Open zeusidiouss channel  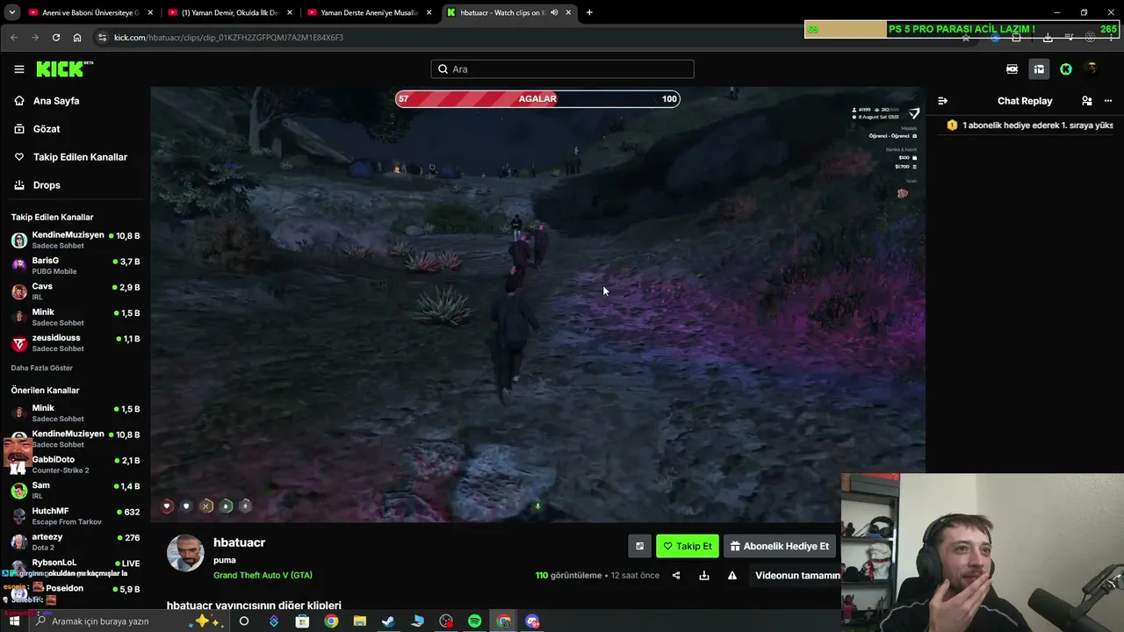click(76, 343)
